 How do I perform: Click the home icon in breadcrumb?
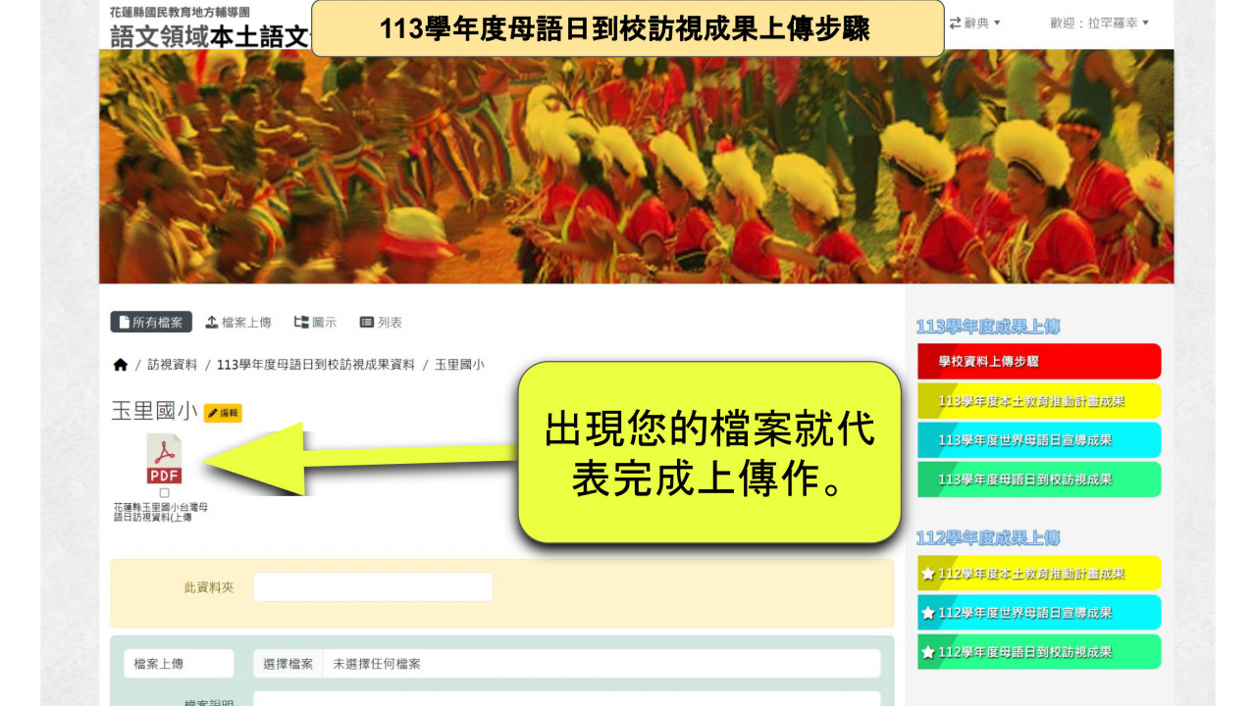coord(121,365)
